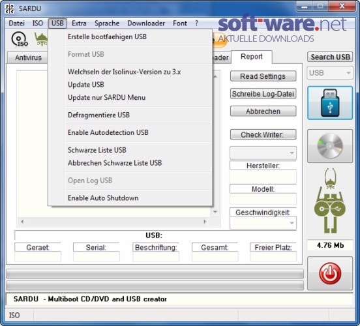Click the Beschriftung value field

tap(156, 256)
